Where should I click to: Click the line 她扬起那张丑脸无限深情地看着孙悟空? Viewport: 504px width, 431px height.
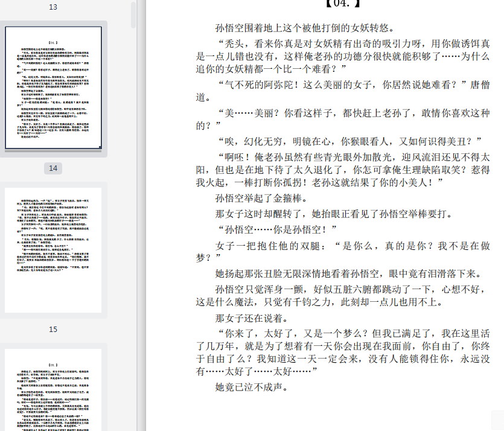pos(348,273)
